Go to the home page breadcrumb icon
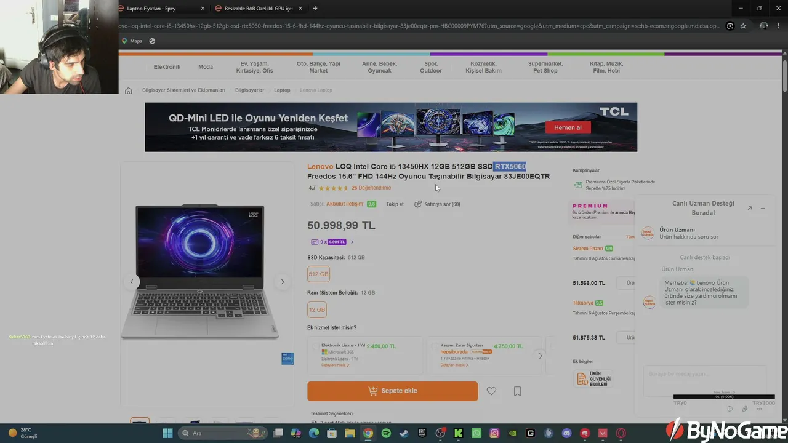The image size is (788, 443). (128, 90)
